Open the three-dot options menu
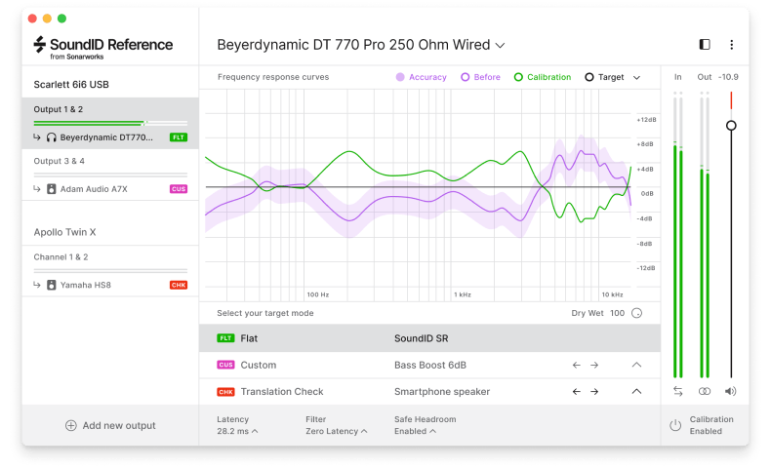The width and height of the screenshot is (771, 468). point(731,45)
